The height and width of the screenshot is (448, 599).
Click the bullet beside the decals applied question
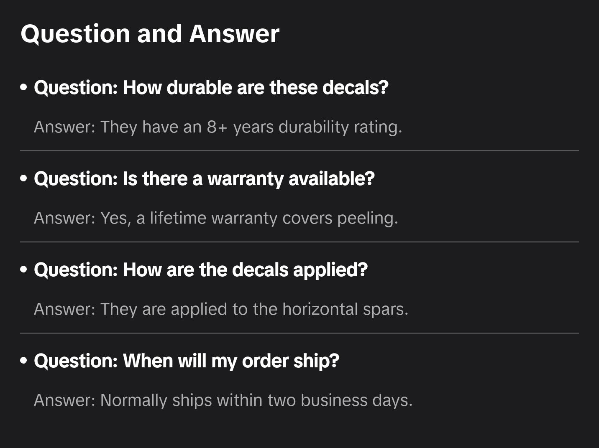tap(24, 270)
